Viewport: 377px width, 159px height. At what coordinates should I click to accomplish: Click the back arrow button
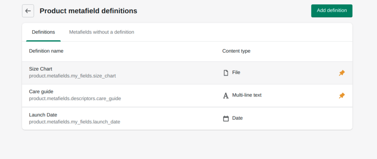tap(28, 11)
